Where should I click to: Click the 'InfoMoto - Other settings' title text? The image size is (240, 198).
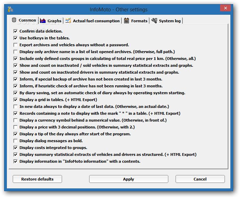pyautogui.click(x=119, y=10)
